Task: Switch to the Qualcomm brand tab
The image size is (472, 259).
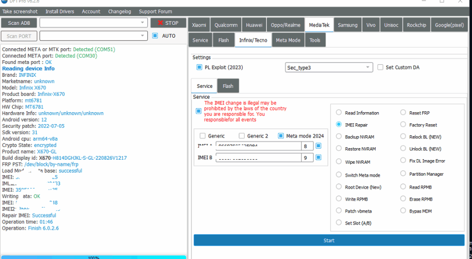Action: [225, 25]
